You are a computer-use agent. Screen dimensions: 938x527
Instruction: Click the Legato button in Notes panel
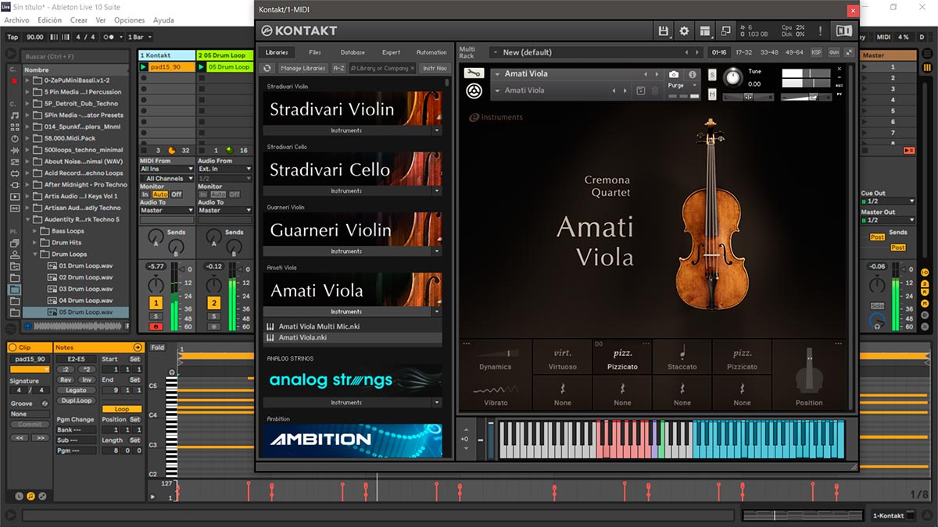click(x=76, y=390)
